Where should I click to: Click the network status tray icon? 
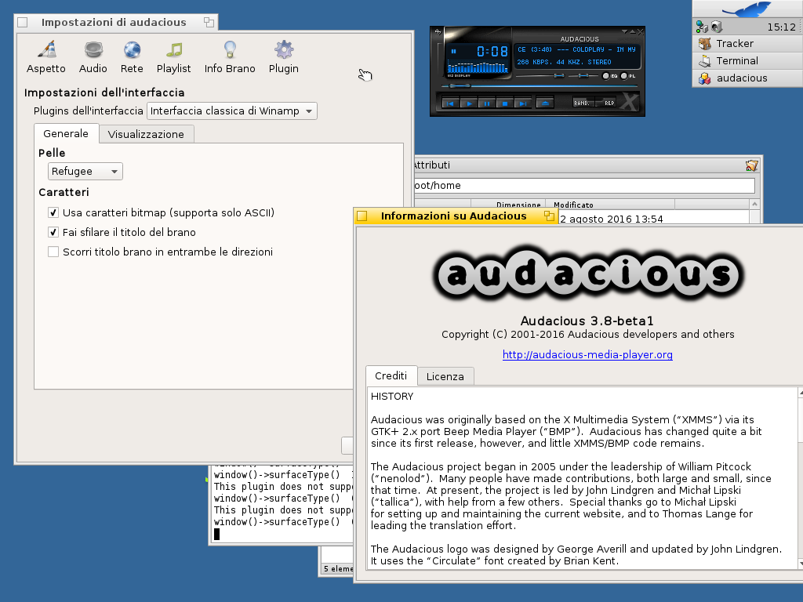coord(702,27)
